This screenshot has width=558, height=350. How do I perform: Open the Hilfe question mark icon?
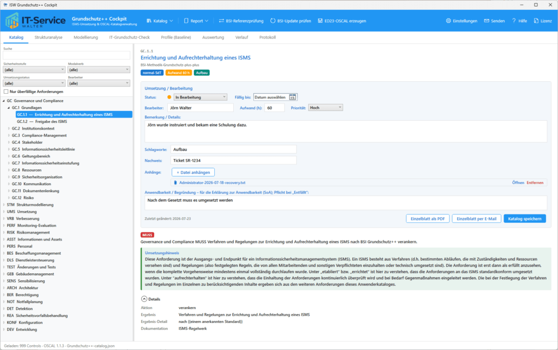(514, 21)
